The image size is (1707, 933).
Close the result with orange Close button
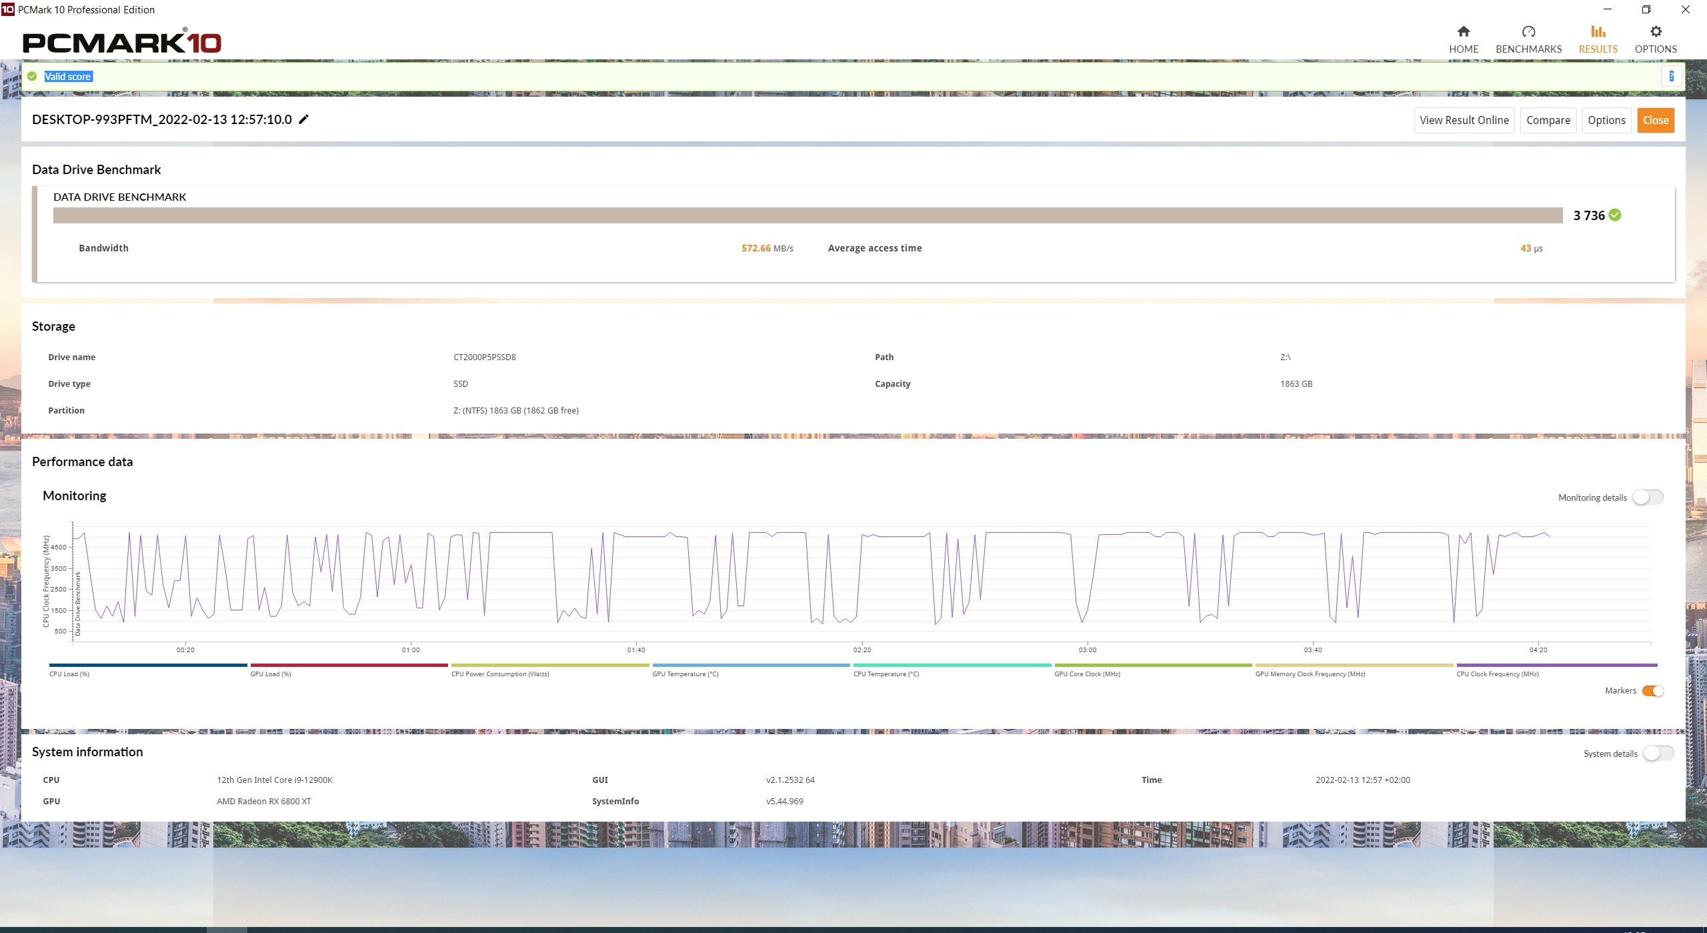tap(1656, 120)
